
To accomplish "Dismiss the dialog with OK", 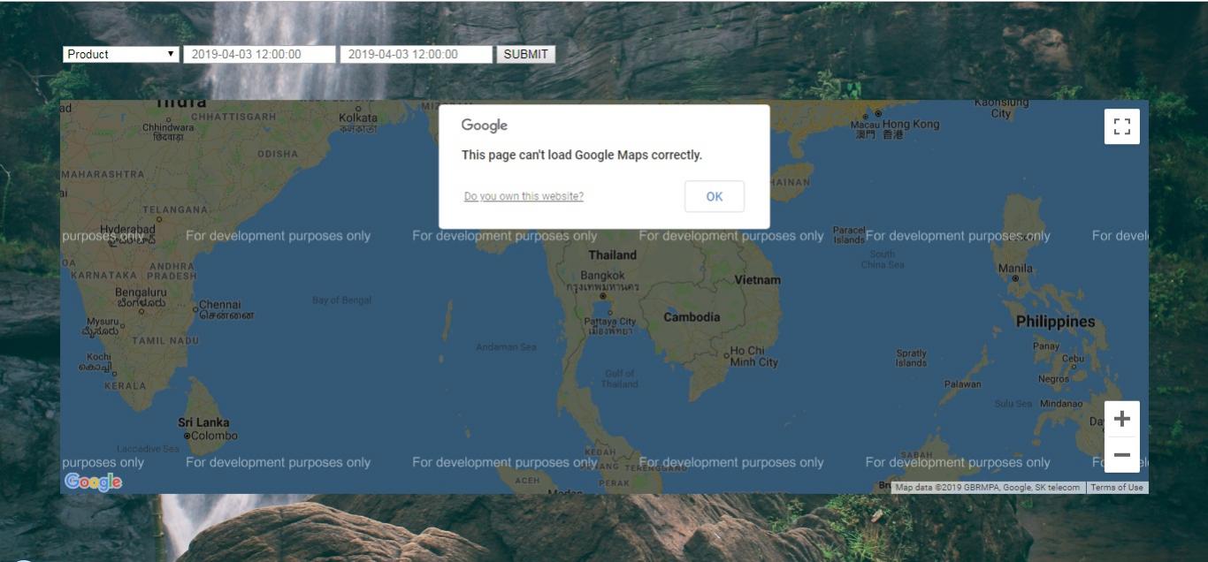I will (x=715, y=196).
